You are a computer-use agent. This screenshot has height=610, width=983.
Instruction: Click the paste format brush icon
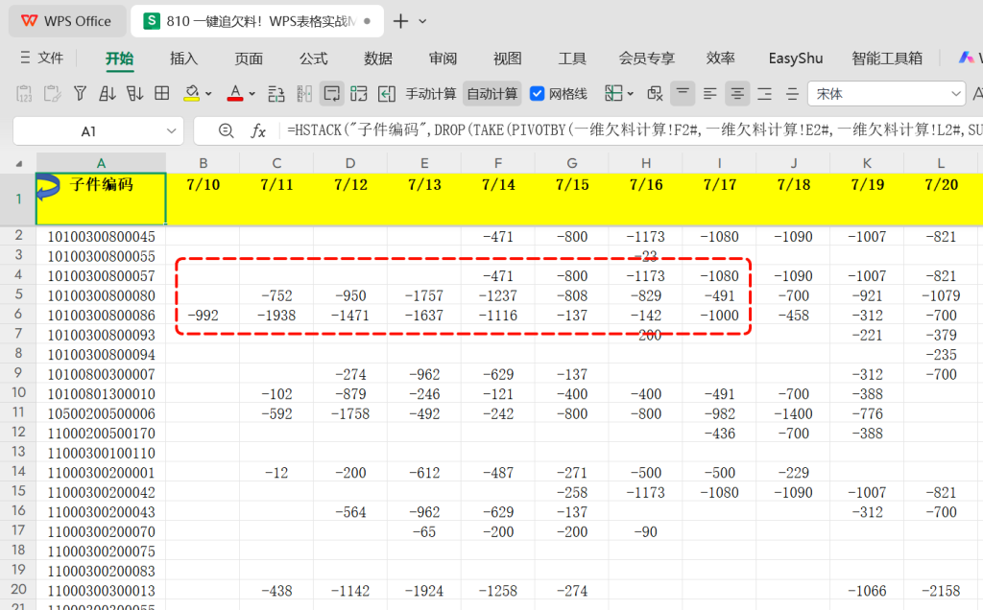pyautogui.click(x=52, y=94)
